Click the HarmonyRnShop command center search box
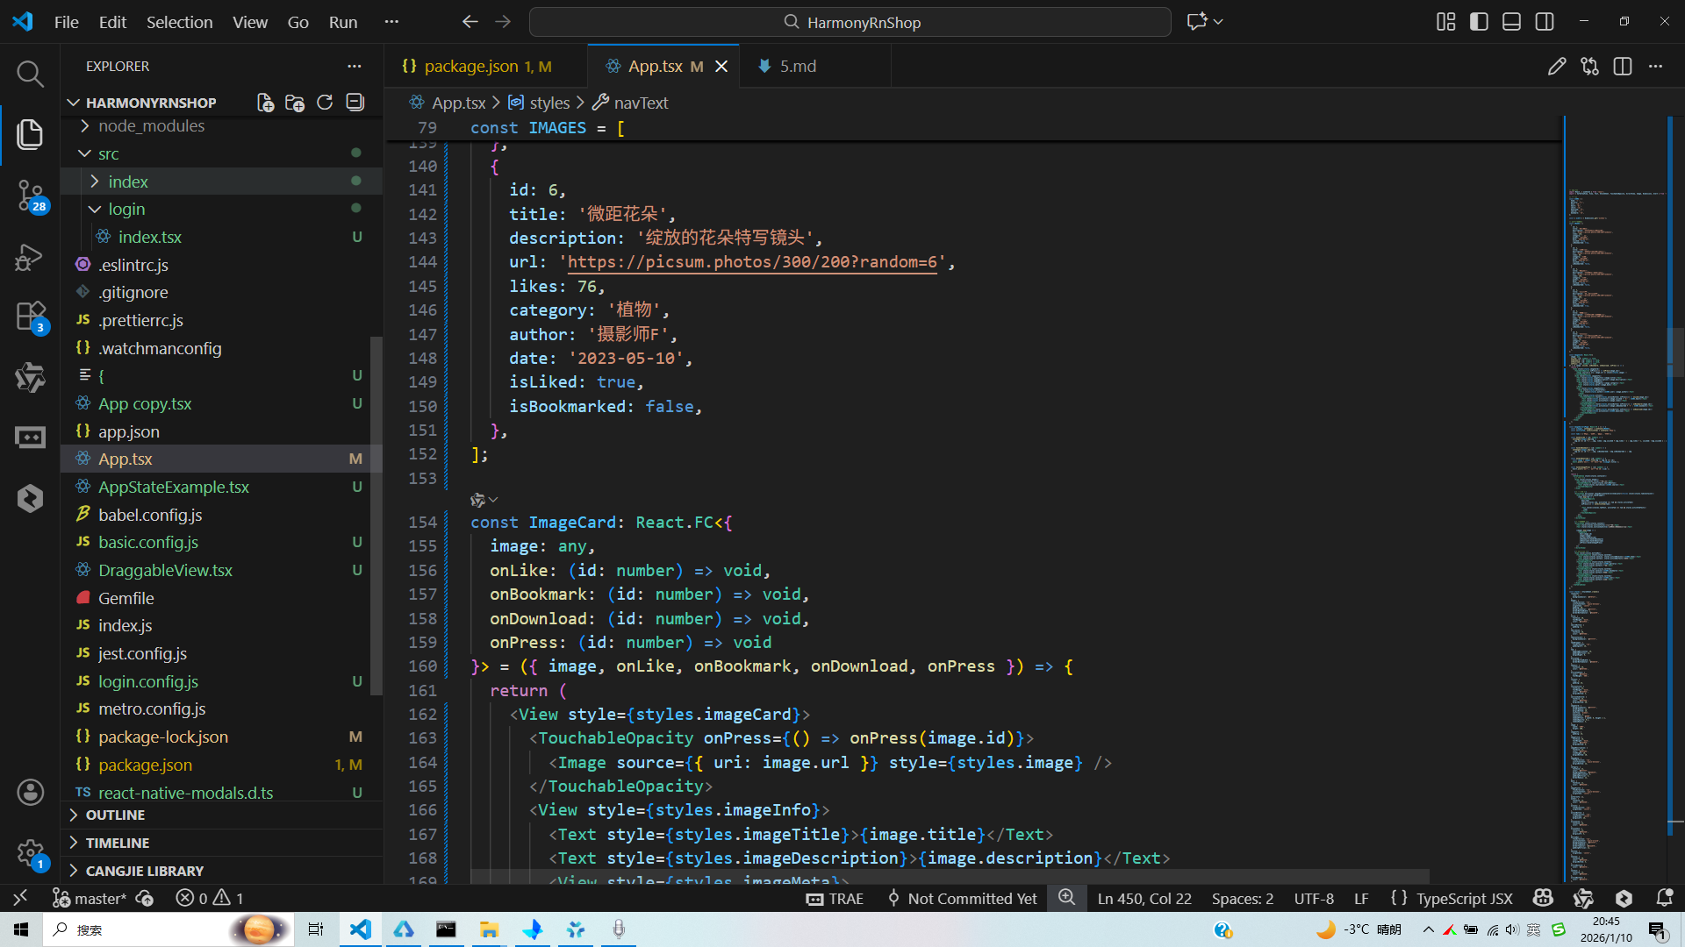1685x947 pixels. click(850, 22)
